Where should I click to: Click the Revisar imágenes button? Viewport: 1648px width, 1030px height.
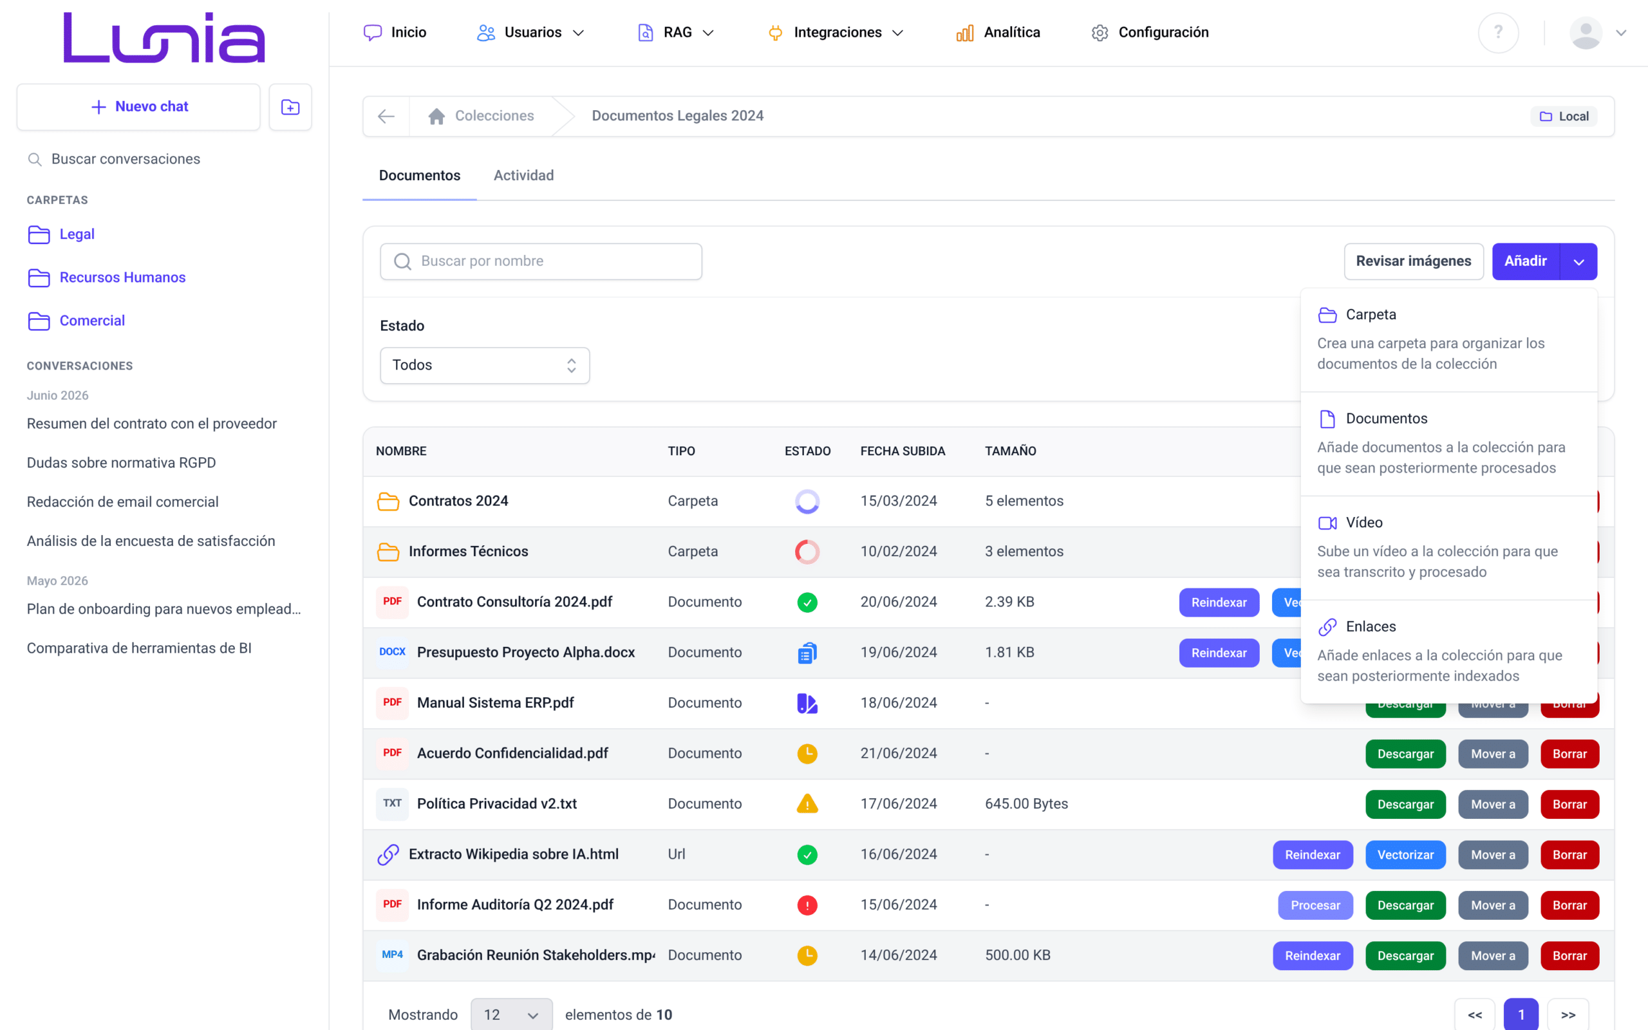pyautogui.click(x=1413, y=261)
